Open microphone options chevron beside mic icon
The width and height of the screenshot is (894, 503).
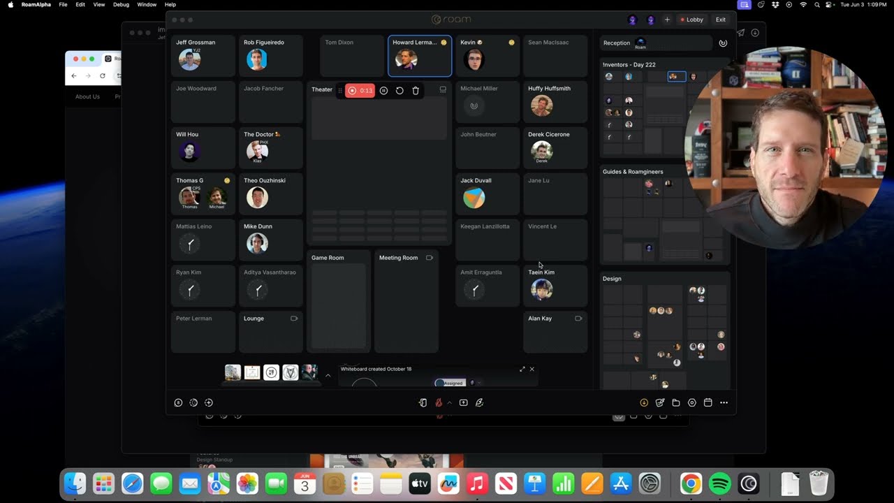[449, 402]
